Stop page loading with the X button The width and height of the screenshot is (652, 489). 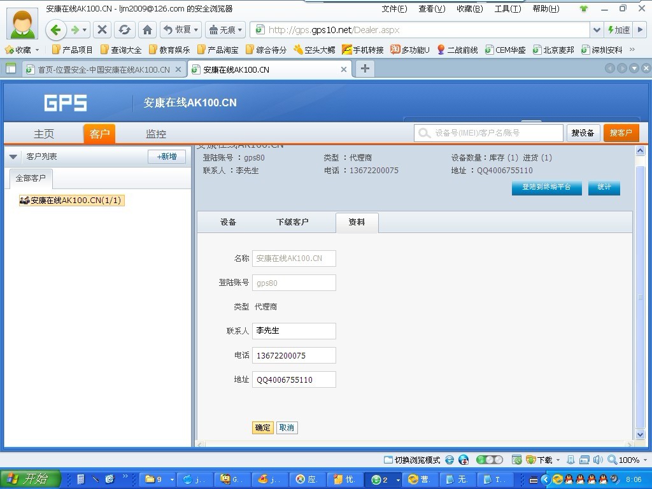coord(102,30)
